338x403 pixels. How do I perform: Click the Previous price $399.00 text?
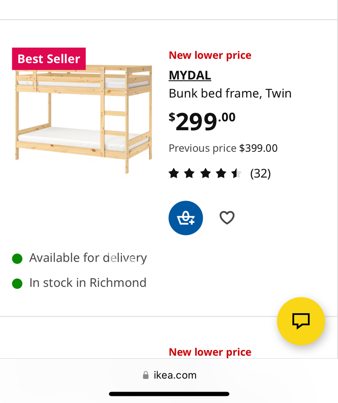pos(223,148)
